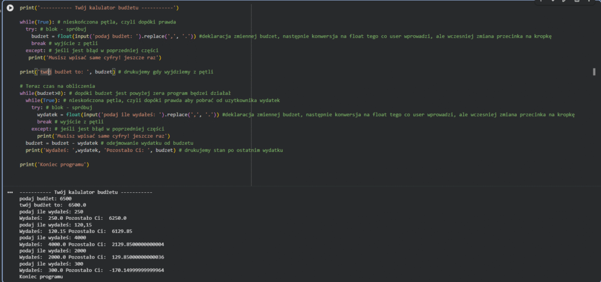Move cell down using arrow icon
The height and width of the screenshot is (282, 601).
553,2
